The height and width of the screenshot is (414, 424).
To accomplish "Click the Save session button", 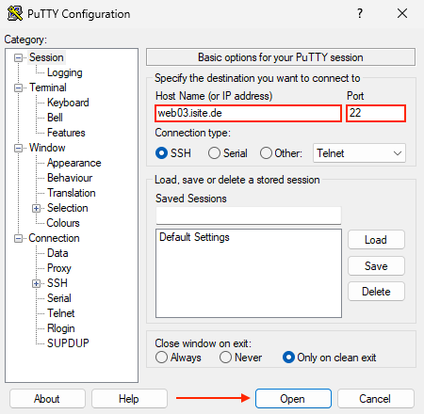I will tap(376, 266).
